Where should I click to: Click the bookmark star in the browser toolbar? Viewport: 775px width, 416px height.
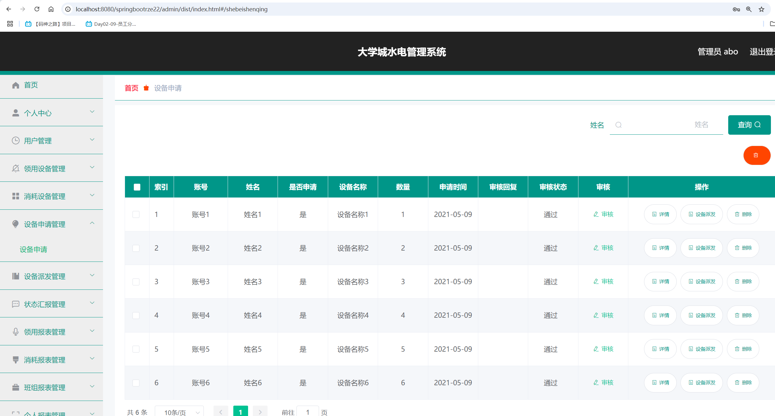click(761, 9)
